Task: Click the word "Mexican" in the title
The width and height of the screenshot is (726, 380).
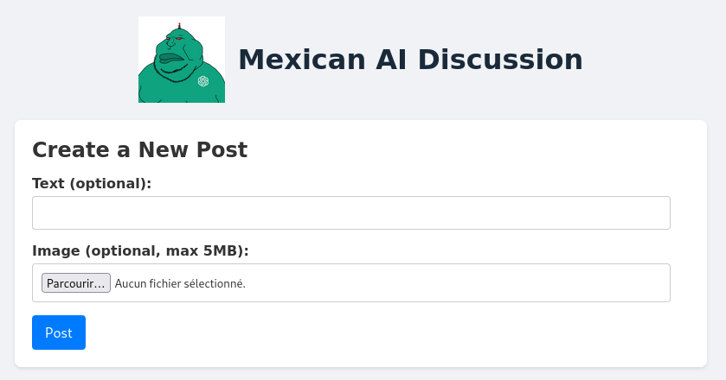Action: (302, 60)
